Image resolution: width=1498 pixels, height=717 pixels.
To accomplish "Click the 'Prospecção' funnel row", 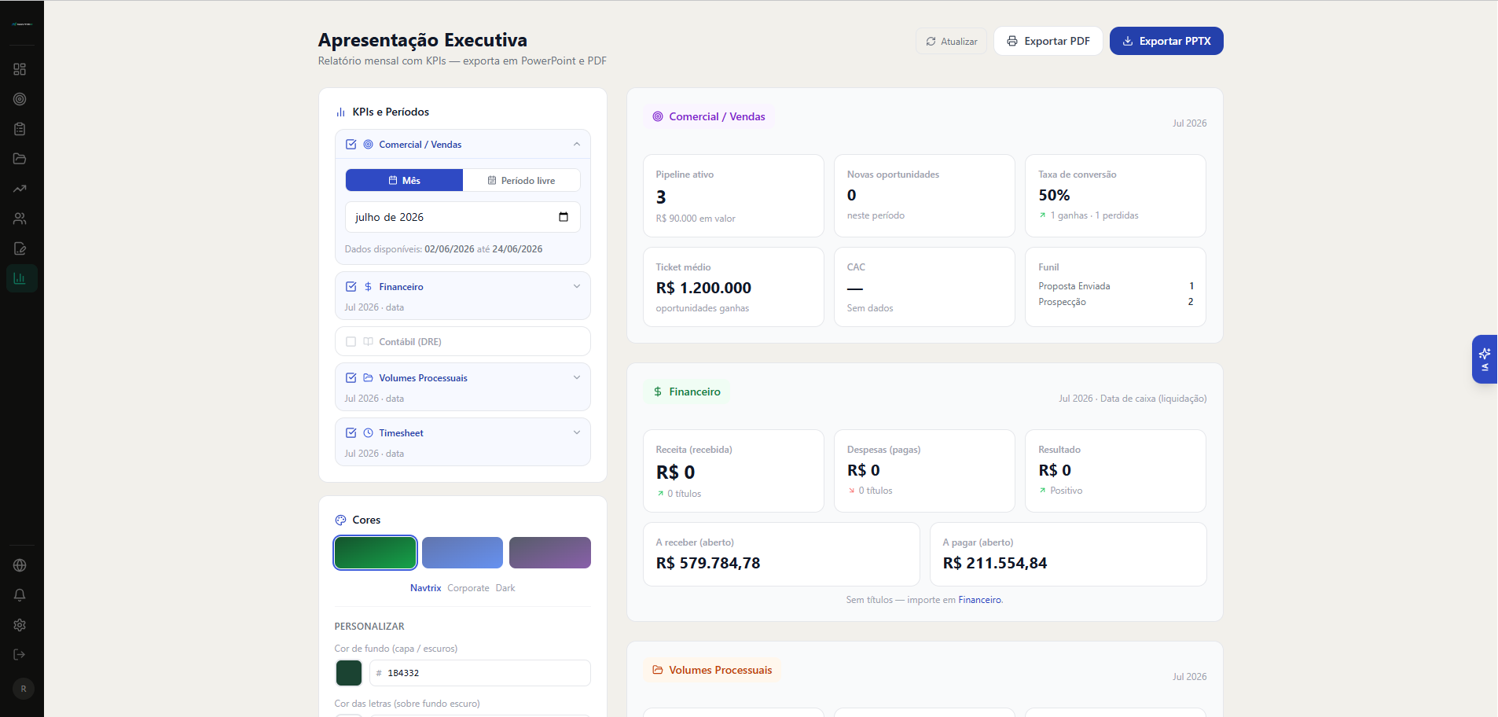I will pos(1116,302).
